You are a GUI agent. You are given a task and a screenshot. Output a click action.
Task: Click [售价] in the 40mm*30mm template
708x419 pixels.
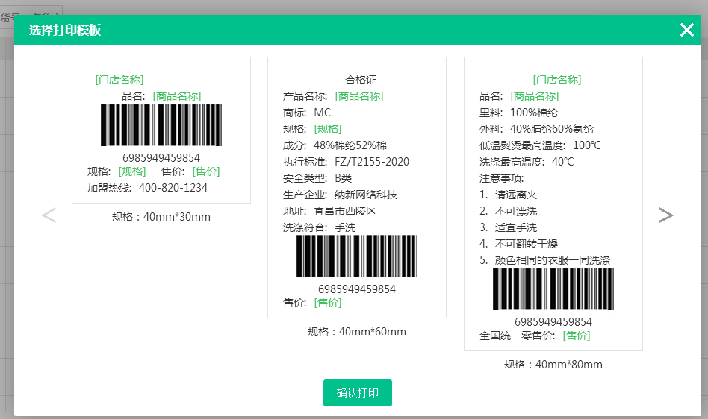(206, 171)
